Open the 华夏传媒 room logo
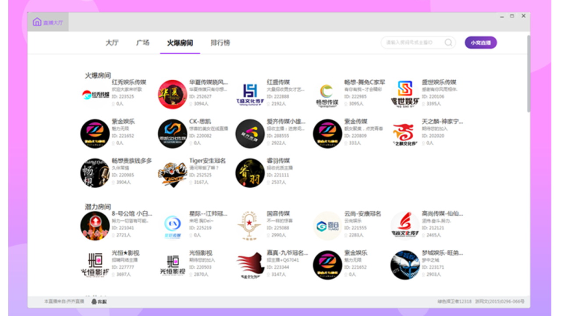This screenshot has width=561, height=316. (x=172, y=94)
